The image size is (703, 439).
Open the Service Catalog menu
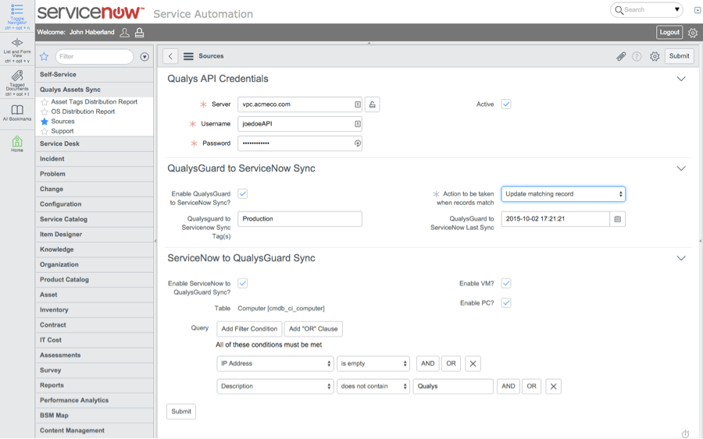[x=95, y=219]
